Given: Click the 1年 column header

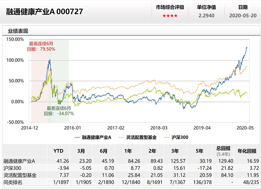Looking at the screenshot, I should pyautogui.click(x=128, y=151).
